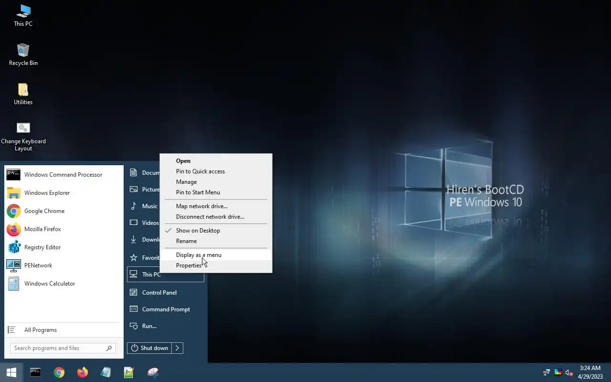Open This PC desktop icon
The height and width of the screenshot is (382, 611).
click(x=23, y=15)
